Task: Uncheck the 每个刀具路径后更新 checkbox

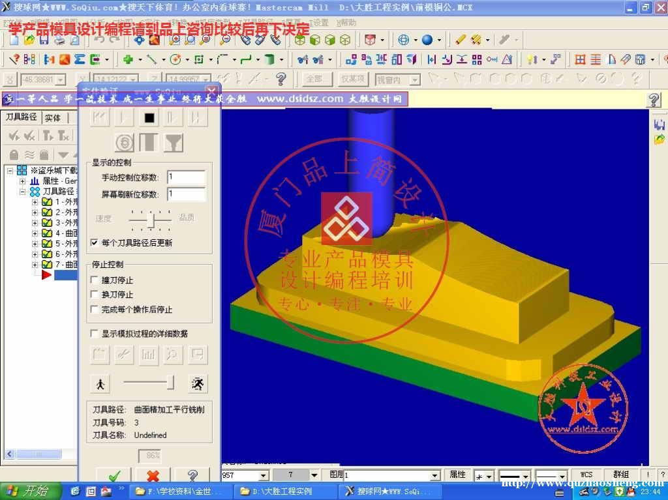Action: 95,243
